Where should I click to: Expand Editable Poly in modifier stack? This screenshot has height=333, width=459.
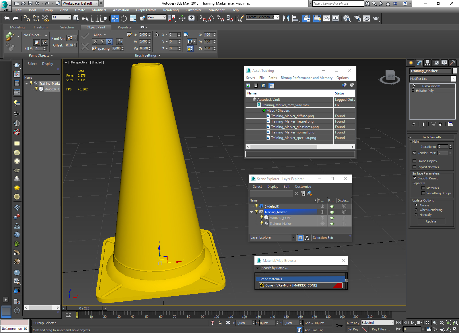pyautogui.click(x=413, y=91)
